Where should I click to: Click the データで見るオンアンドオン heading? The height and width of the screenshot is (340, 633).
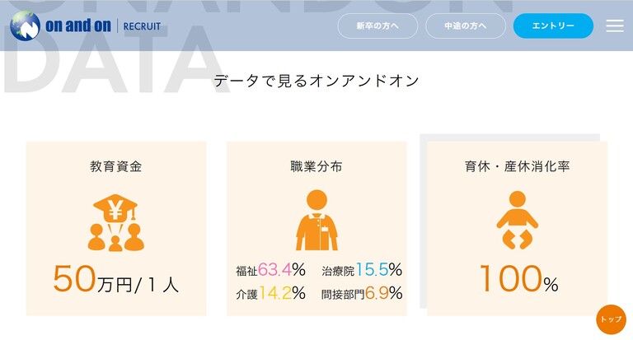[316, 81]
